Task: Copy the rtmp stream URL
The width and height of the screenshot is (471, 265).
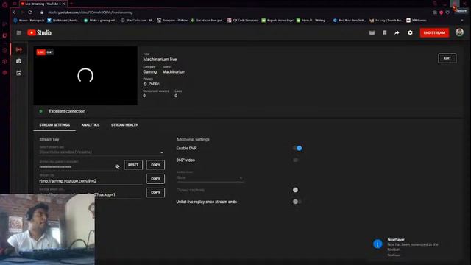Action: click(x=155, y=179)
